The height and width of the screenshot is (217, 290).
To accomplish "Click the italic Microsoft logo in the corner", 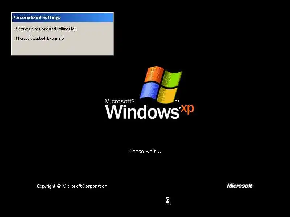I will pyautogui.click(x=240, y=186).
